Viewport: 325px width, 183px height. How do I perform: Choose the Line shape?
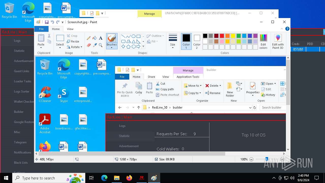(123, 36)
